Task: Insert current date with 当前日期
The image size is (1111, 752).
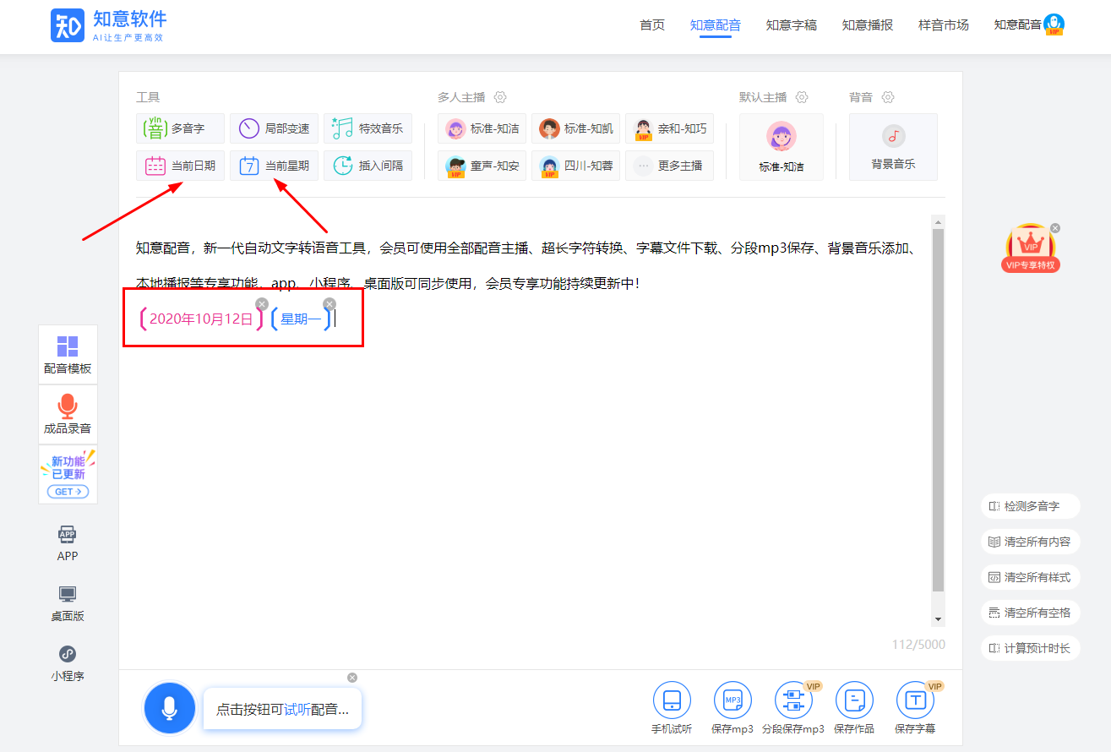Action: (x=180, y=166)
